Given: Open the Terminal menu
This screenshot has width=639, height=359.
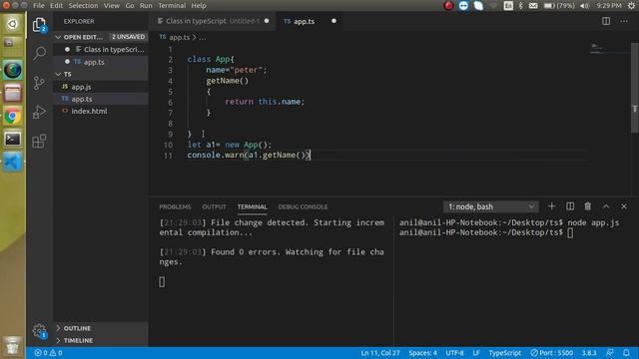Looking at the screenshot, I should coord(172,6).
